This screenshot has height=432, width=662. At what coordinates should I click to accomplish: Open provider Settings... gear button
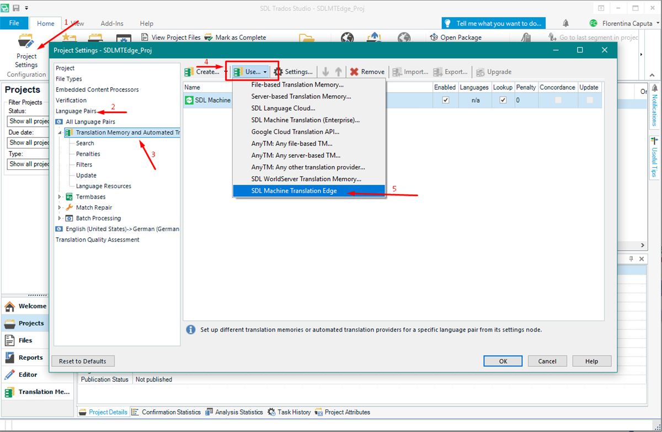293,72
